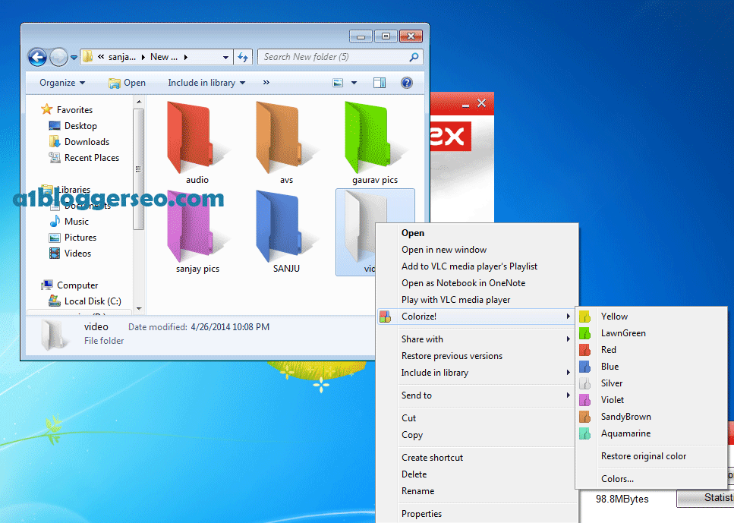Toggle the preview pane icon
This screenshot has width=734, height=523.
380,83
